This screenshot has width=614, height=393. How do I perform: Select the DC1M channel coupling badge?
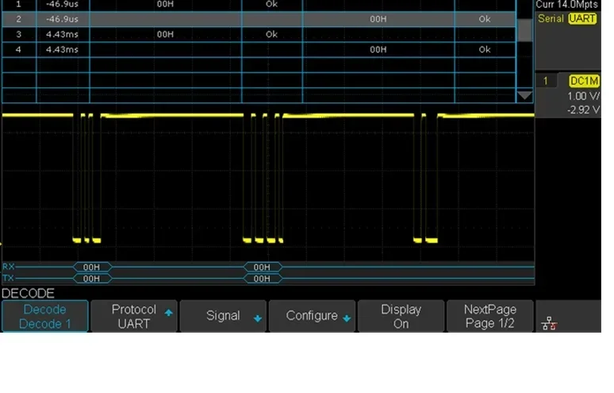[x=584, y=81]
